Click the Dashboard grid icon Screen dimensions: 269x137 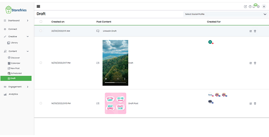tap(5, 20)
